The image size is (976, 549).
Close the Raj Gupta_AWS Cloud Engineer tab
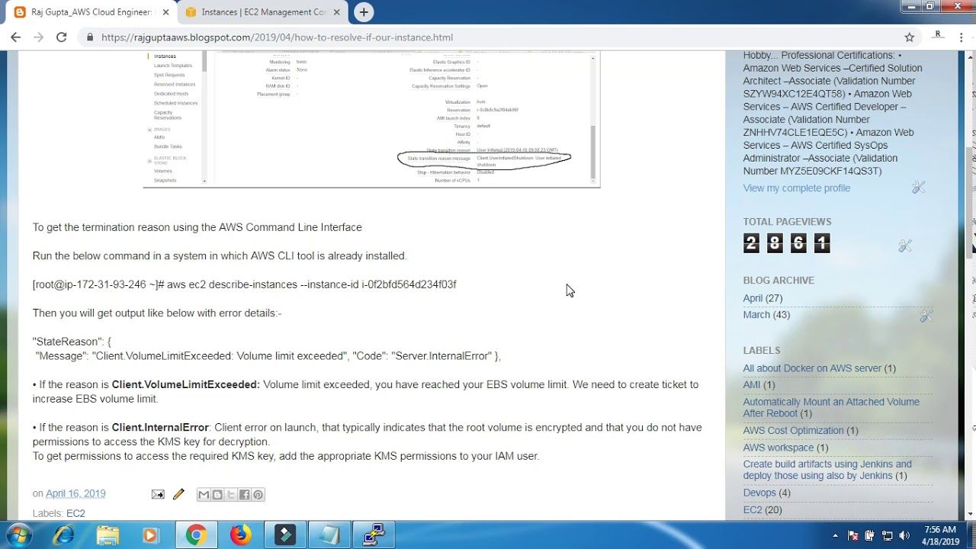pyautogui.click(x=165, y=12)
